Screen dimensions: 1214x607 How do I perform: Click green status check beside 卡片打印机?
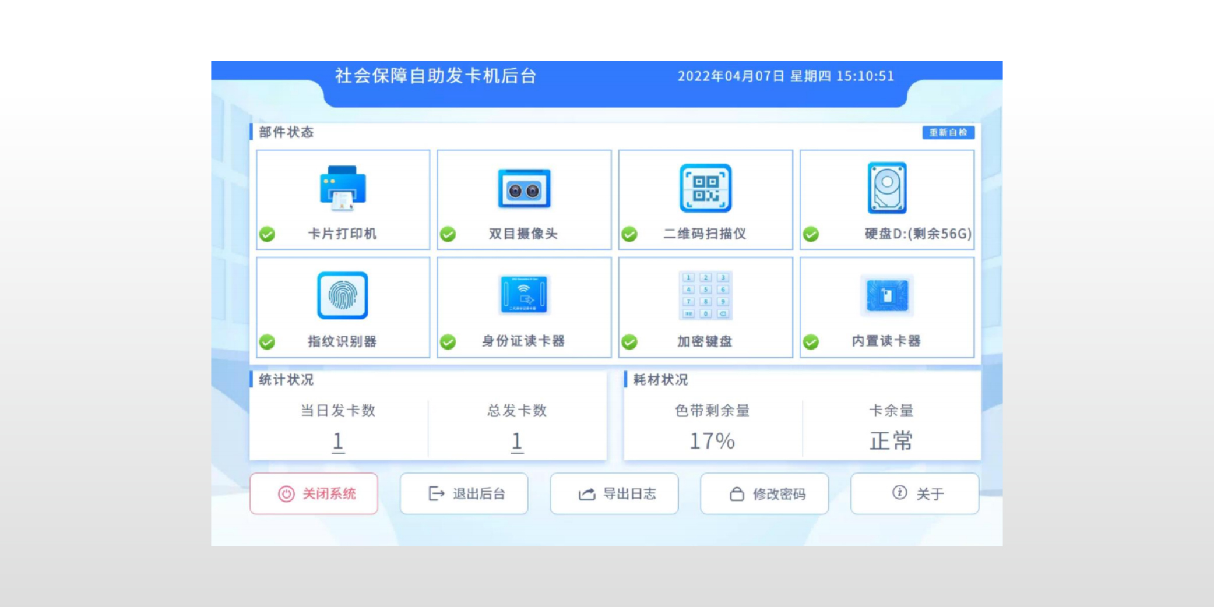(x=268, y=234)
